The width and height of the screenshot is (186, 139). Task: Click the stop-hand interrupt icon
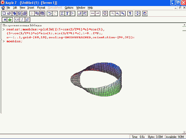(105, 13)
